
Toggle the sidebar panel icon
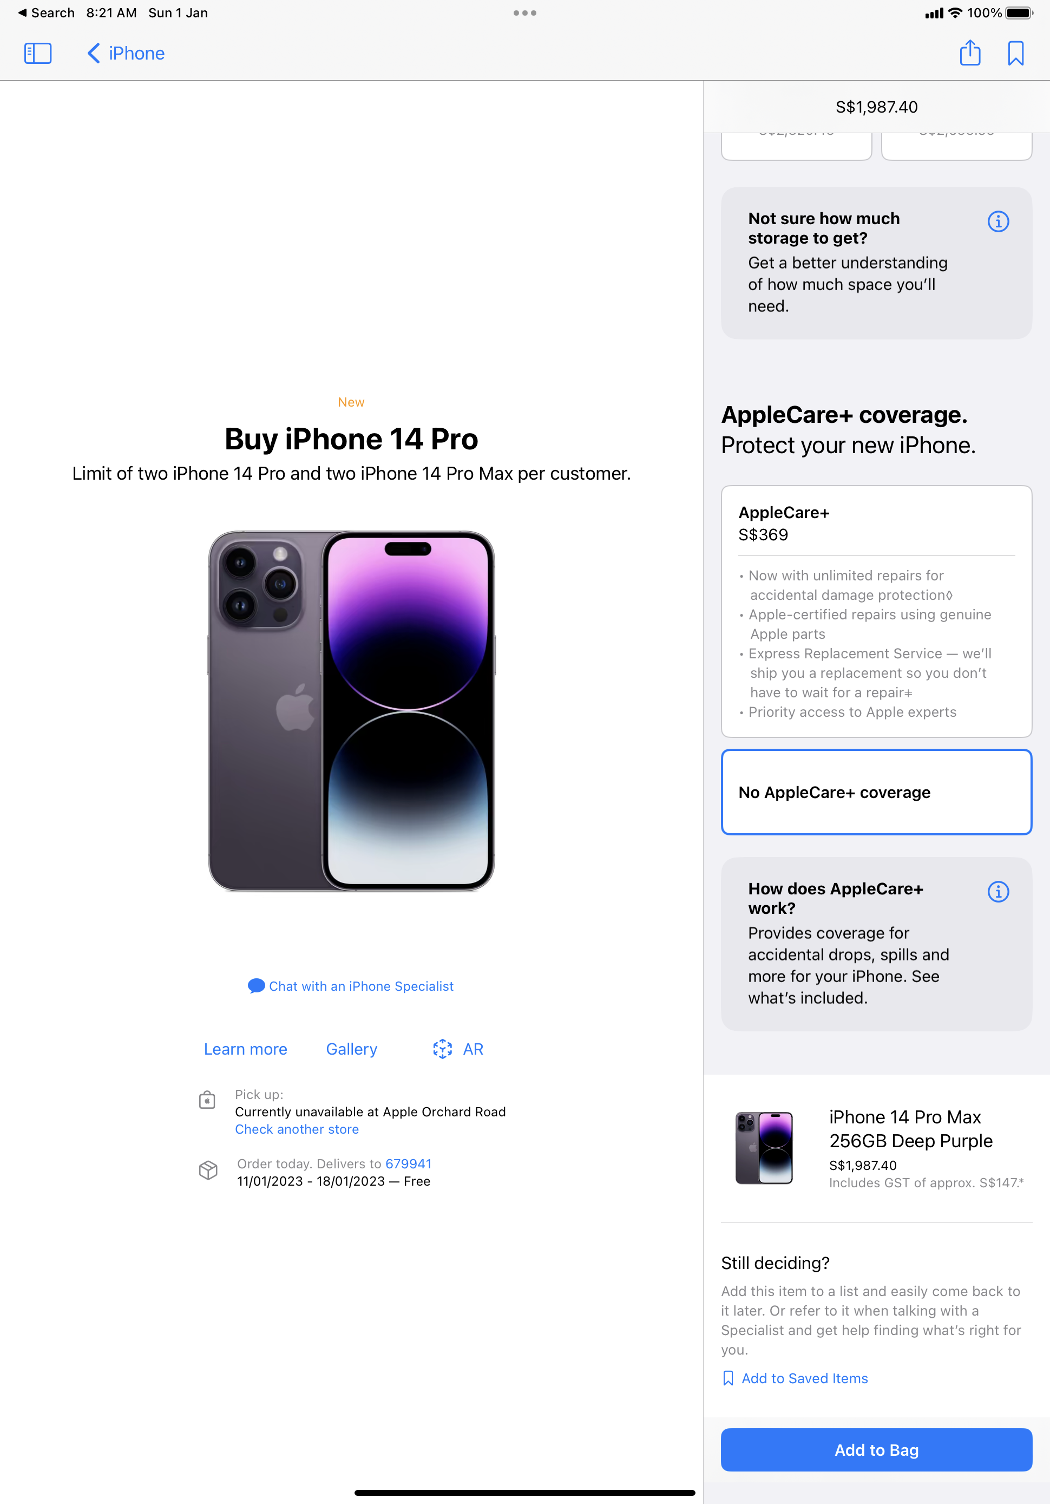pos(37,53)
